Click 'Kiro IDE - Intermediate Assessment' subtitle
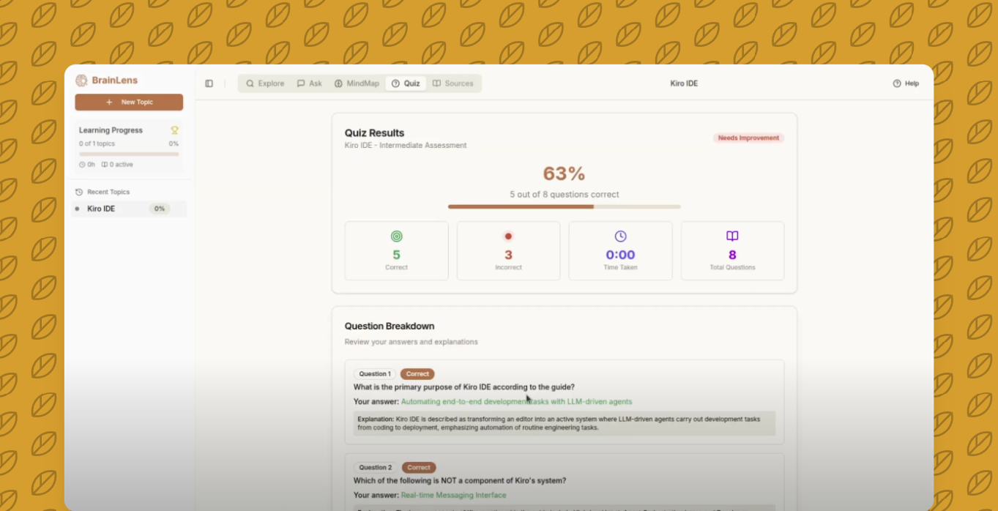The width and height of the screenshot is (998, 511). (x=406, y=146)
